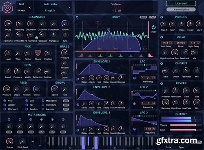The width and height of the screenshot is (204, 150).
Task: Click the Resonator Transpose knob
Action: pos(53,35)
